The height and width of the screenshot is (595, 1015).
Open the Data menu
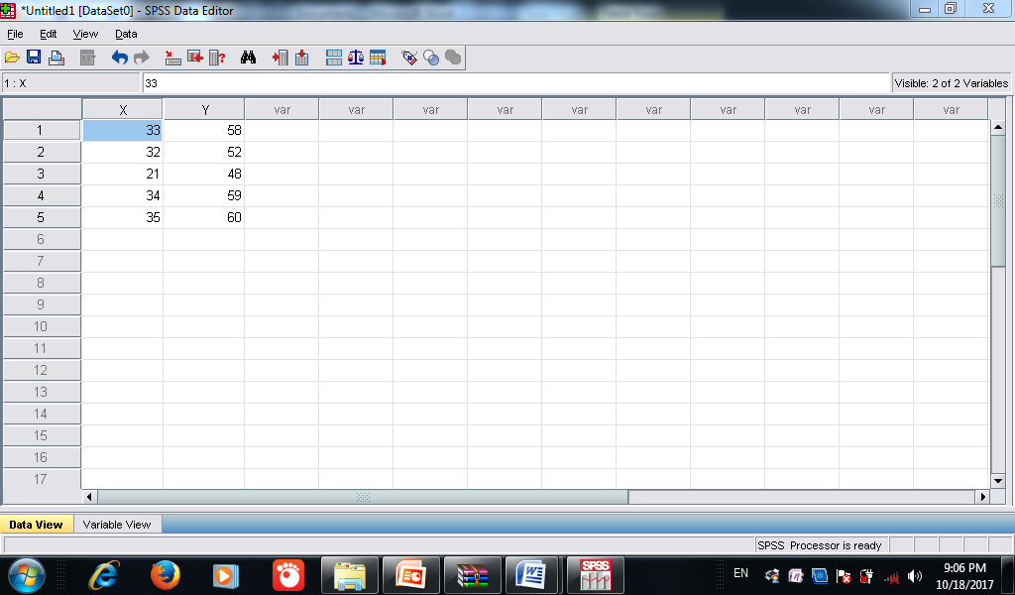coord(126,34)
